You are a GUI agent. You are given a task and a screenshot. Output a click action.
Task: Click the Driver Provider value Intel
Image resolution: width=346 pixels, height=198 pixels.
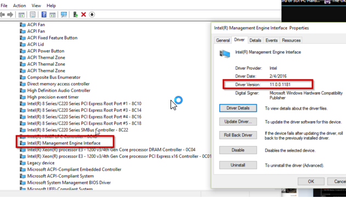click(x=273, y=68)
